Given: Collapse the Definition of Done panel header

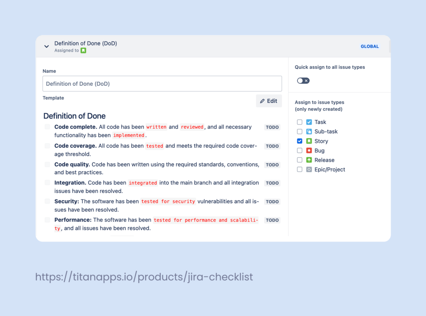Looking at the screenshot, I should click(x=46, y=46).
